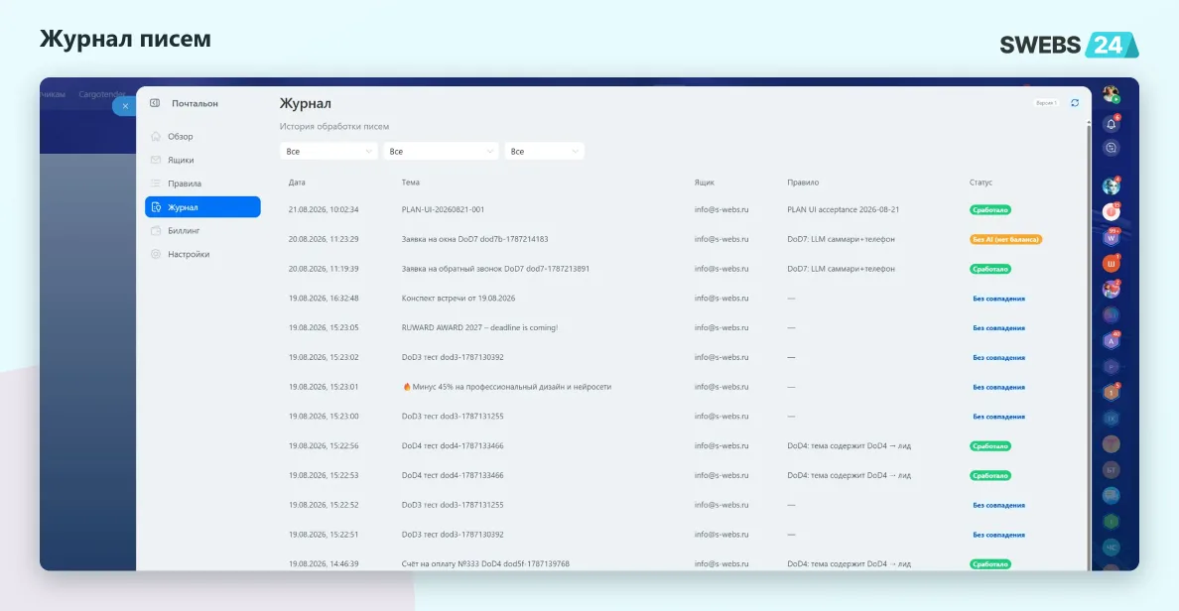The width and height of the screenshot is (1179, 611).
Task: Click date 20.08.2026, 11:23:29
Action: [324, 239]
